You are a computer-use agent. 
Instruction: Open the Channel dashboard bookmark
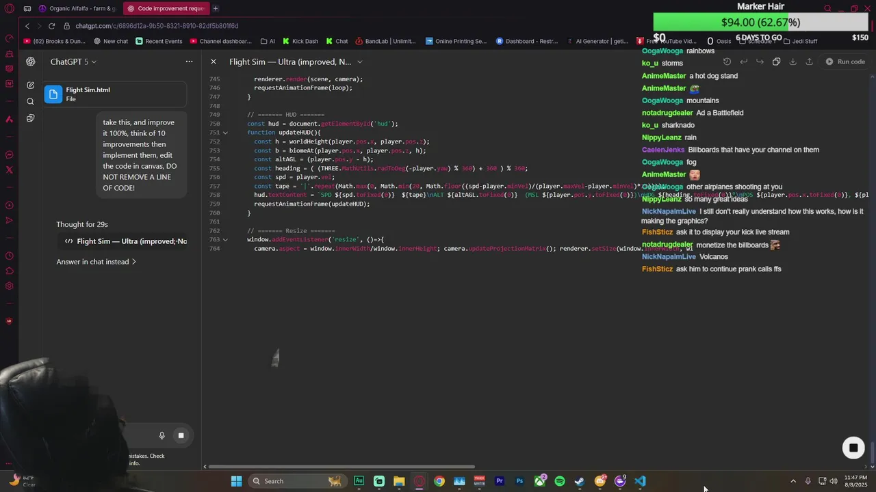pos(221,41)
